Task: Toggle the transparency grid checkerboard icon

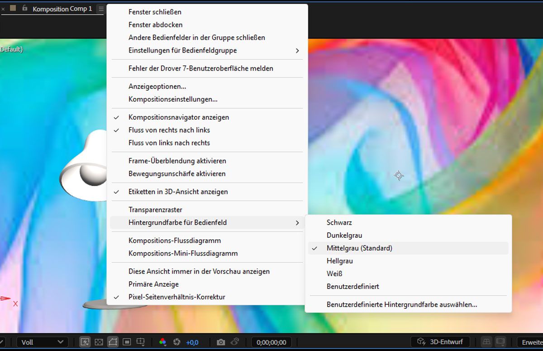Action: [99, 342]
